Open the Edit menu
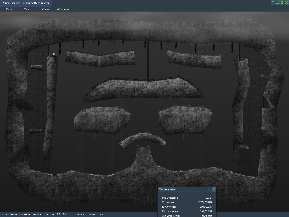 (27, 9)
